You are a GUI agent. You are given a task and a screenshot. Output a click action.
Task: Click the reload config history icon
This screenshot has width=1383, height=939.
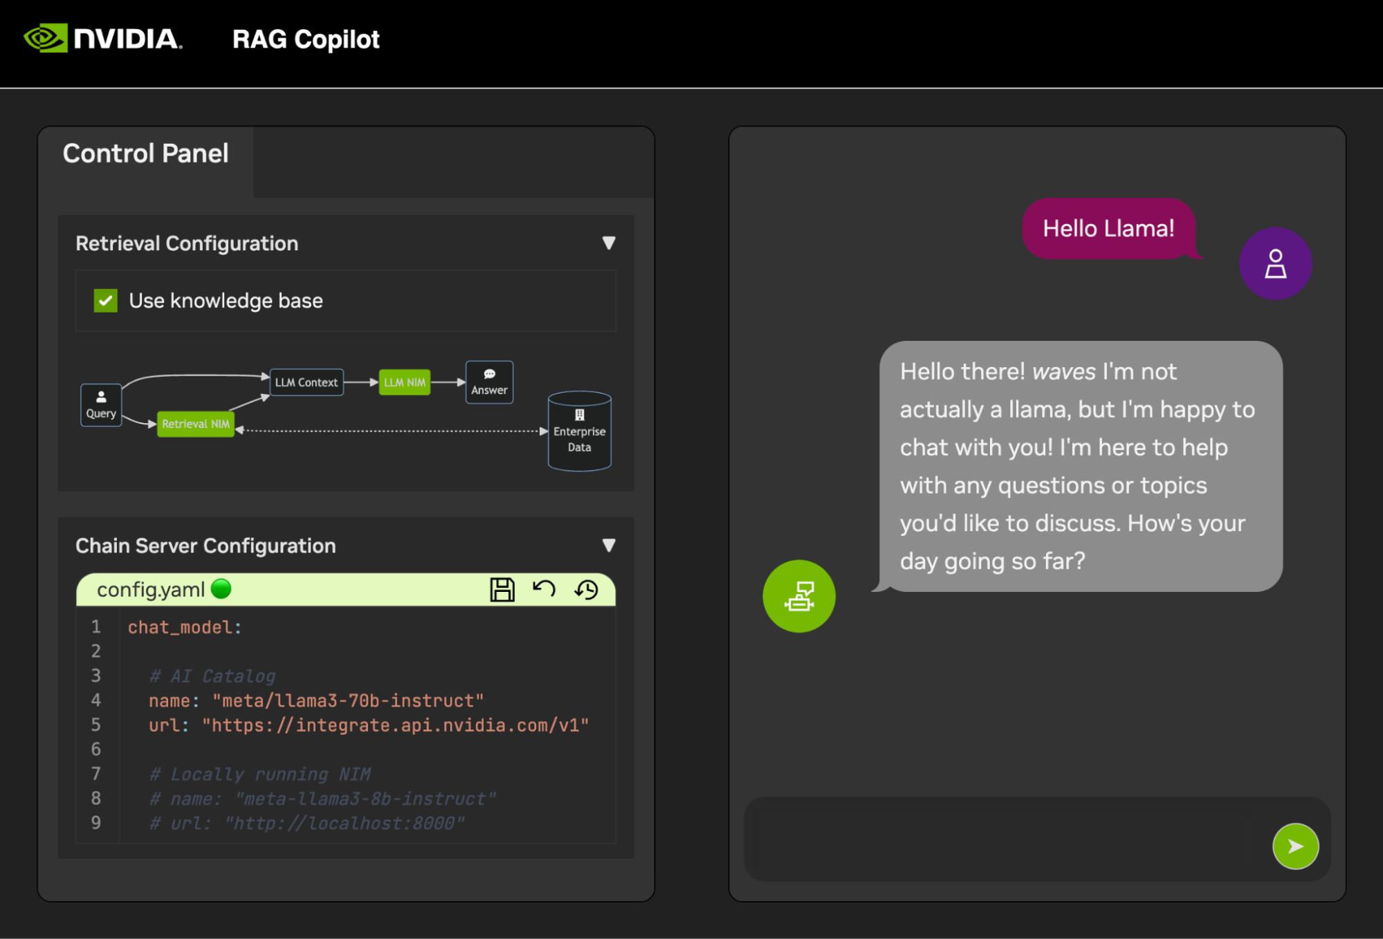(587, 590)
